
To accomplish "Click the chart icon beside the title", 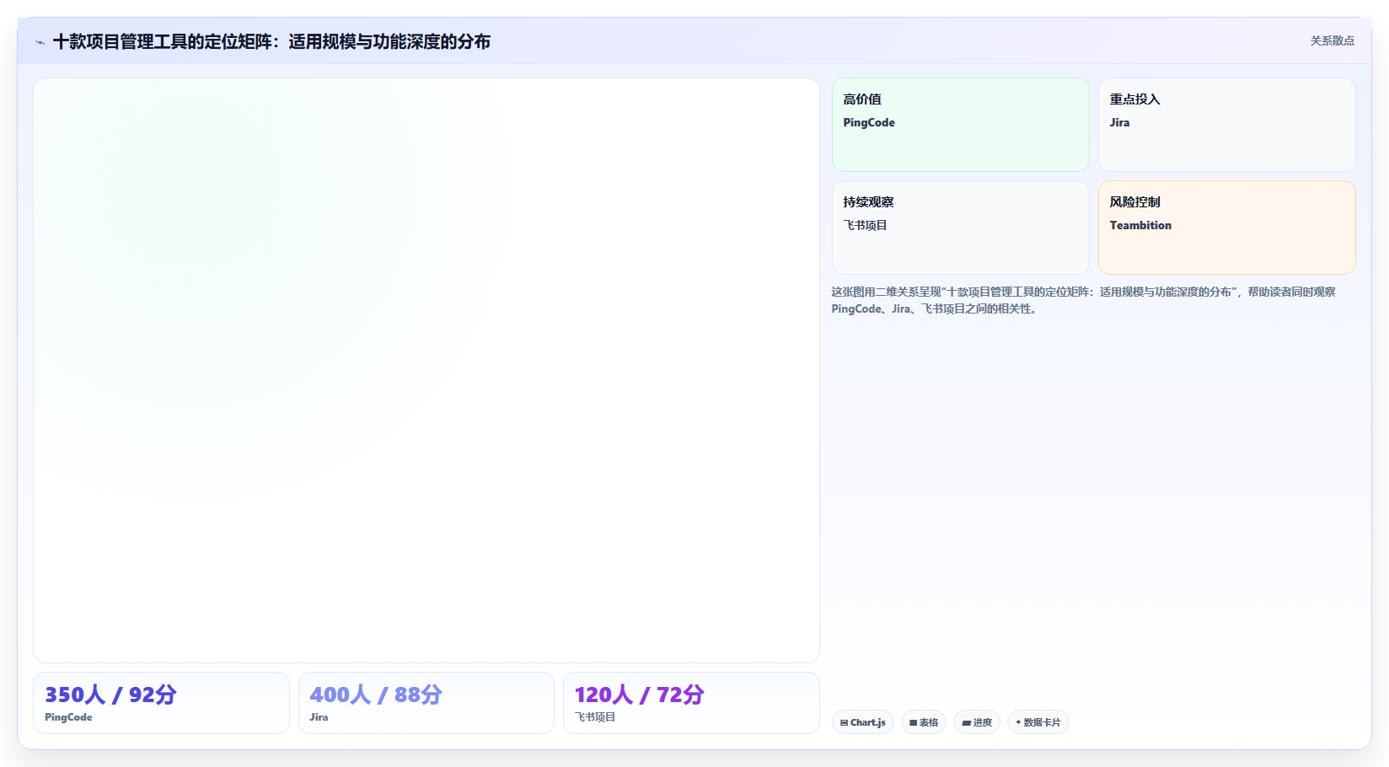I will coord(40,42).
